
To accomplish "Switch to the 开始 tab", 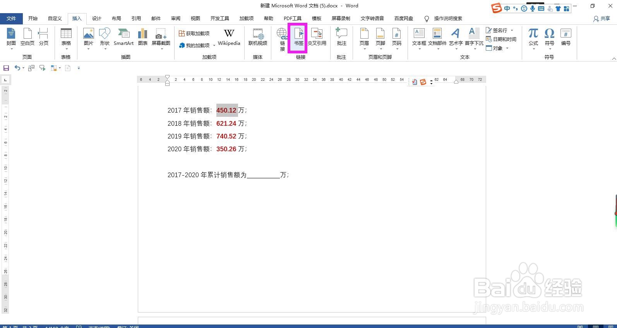I will (33, 19).
